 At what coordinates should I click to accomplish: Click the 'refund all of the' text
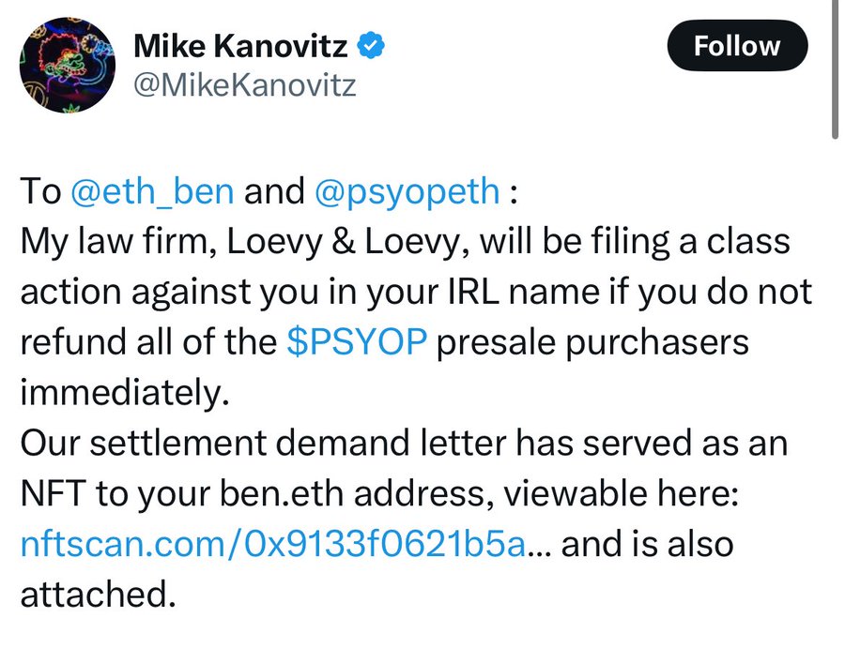[148, 342]
